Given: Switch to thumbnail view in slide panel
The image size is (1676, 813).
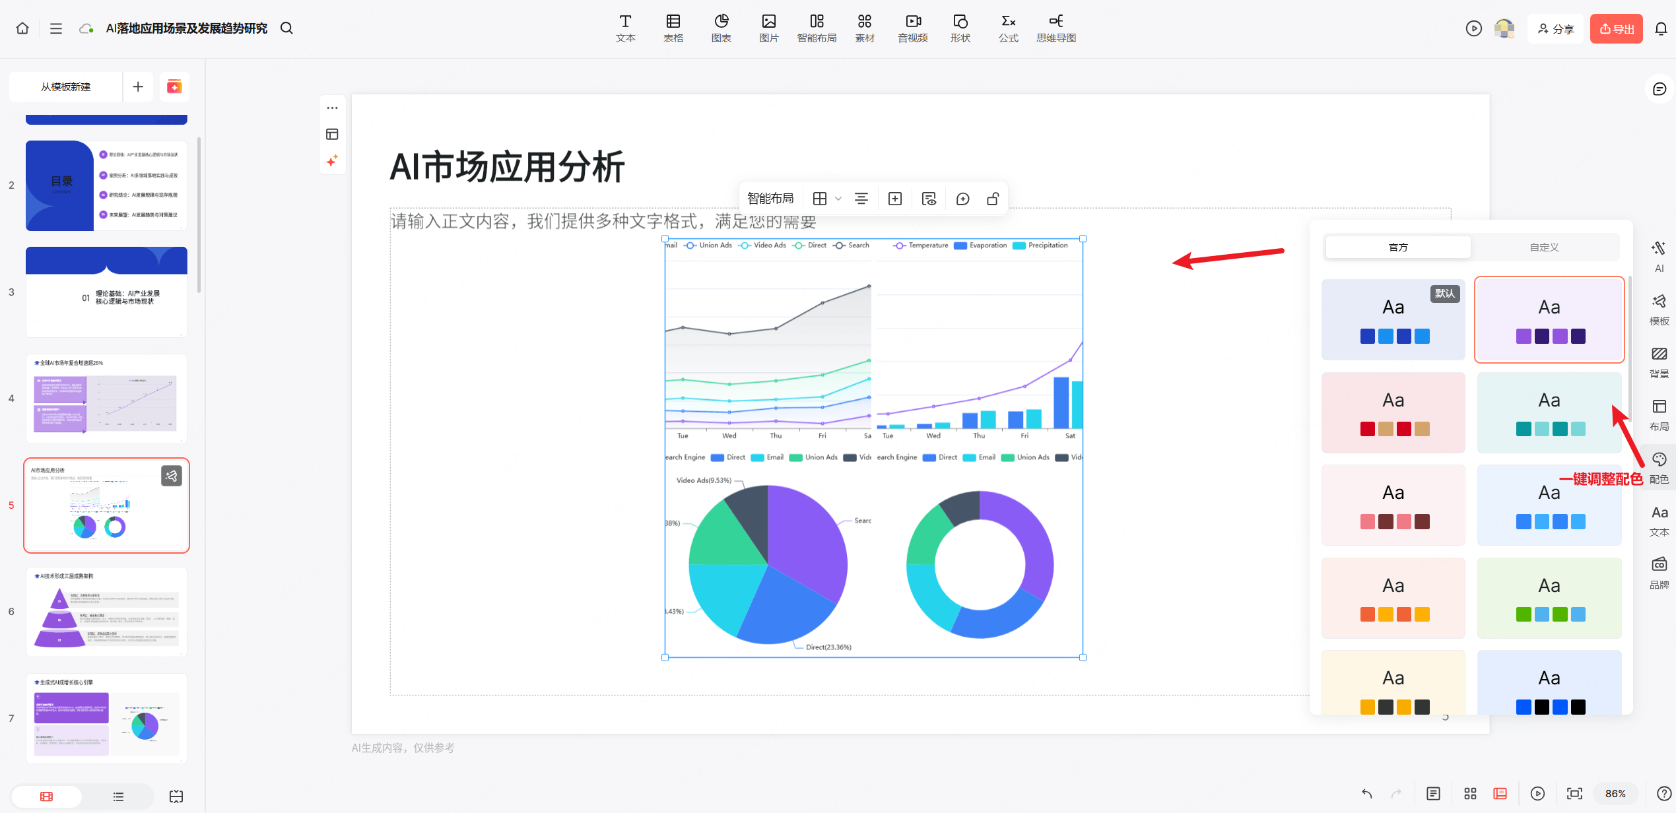Looking at the screenshot, I should (46, 797).
